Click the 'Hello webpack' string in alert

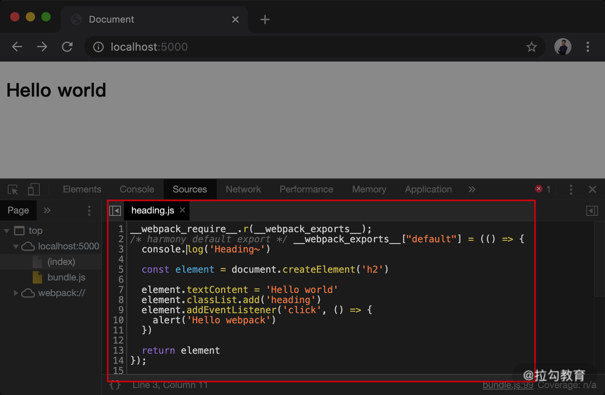tap(228, 320)
